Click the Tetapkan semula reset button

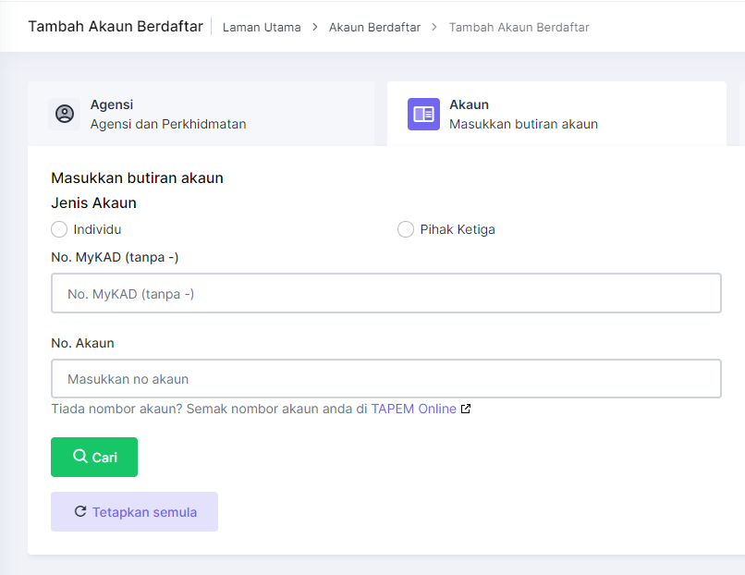(x=134, y=512)
